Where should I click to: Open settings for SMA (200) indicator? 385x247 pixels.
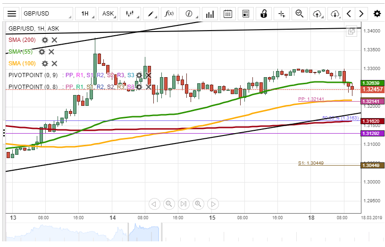pyautogui.click(x=45, y=40)
